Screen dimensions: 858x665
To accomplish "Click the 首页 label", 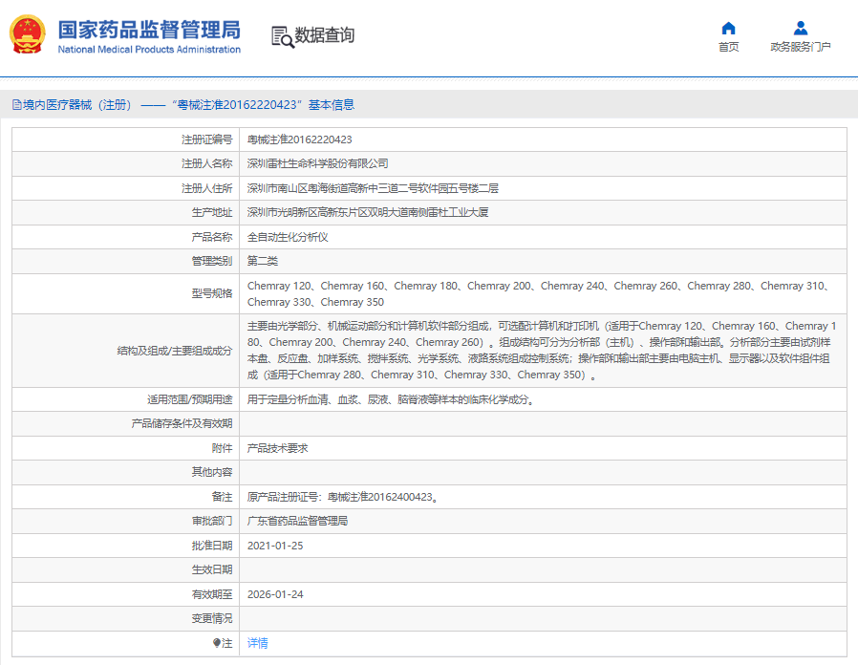I will pyautogui.click(x=728, y=47).
